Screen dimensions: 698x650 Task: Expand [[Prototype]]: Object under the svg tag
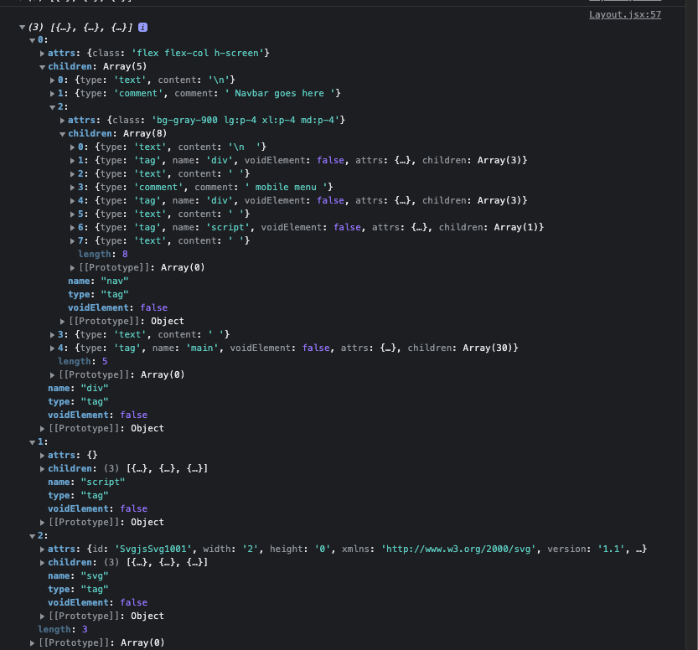tap(42, 616)
